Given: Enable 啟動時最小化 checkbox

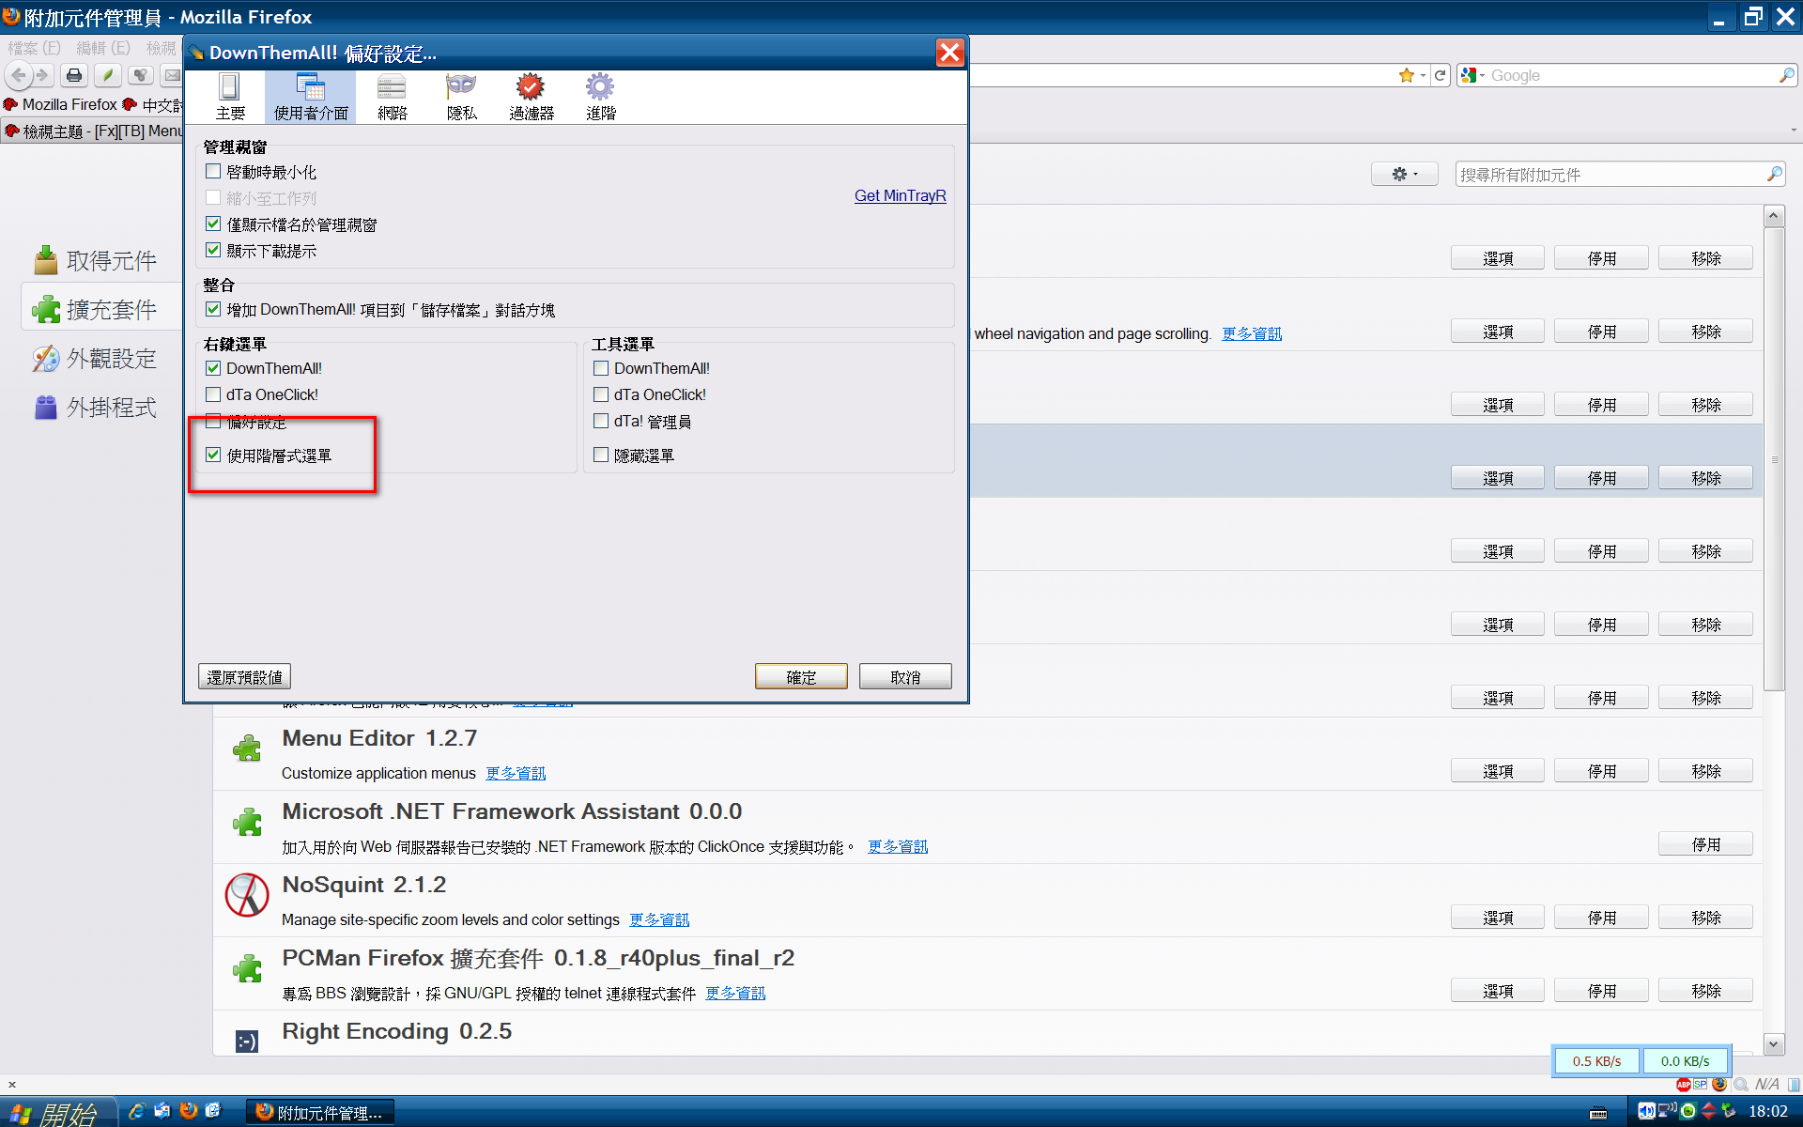Looking at the screenshot, I should [x=214, y=172].
